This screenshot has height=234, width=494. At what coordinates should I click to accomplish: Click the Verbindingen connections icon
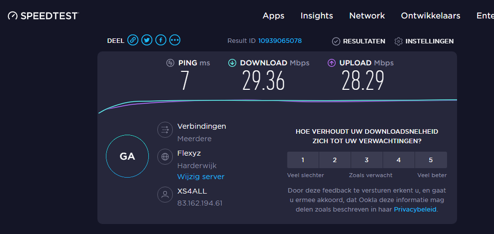(165, 130)
